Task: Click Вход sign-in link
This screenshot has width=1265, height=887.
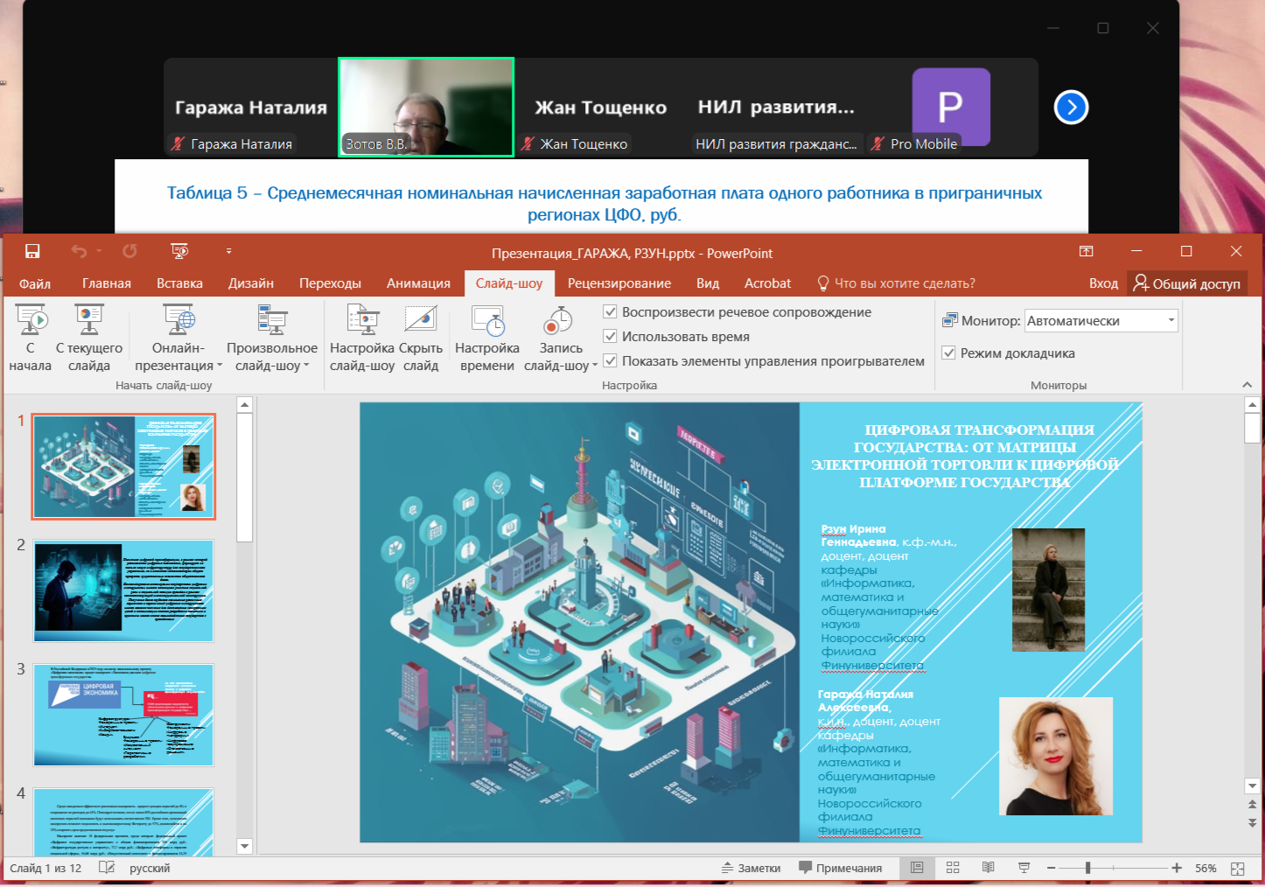Action: pos(1103,283)
